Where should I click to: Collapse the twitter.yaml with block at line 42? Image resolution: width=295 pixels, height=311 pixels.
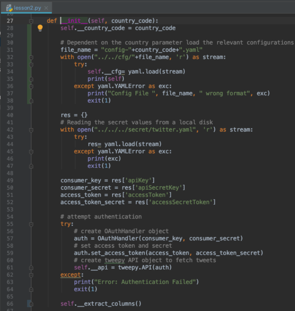click(31, 130)
